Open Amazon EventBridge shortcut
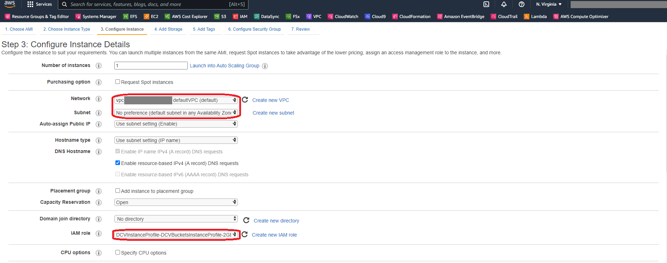The image size is (667, 263). coord(461,17)
